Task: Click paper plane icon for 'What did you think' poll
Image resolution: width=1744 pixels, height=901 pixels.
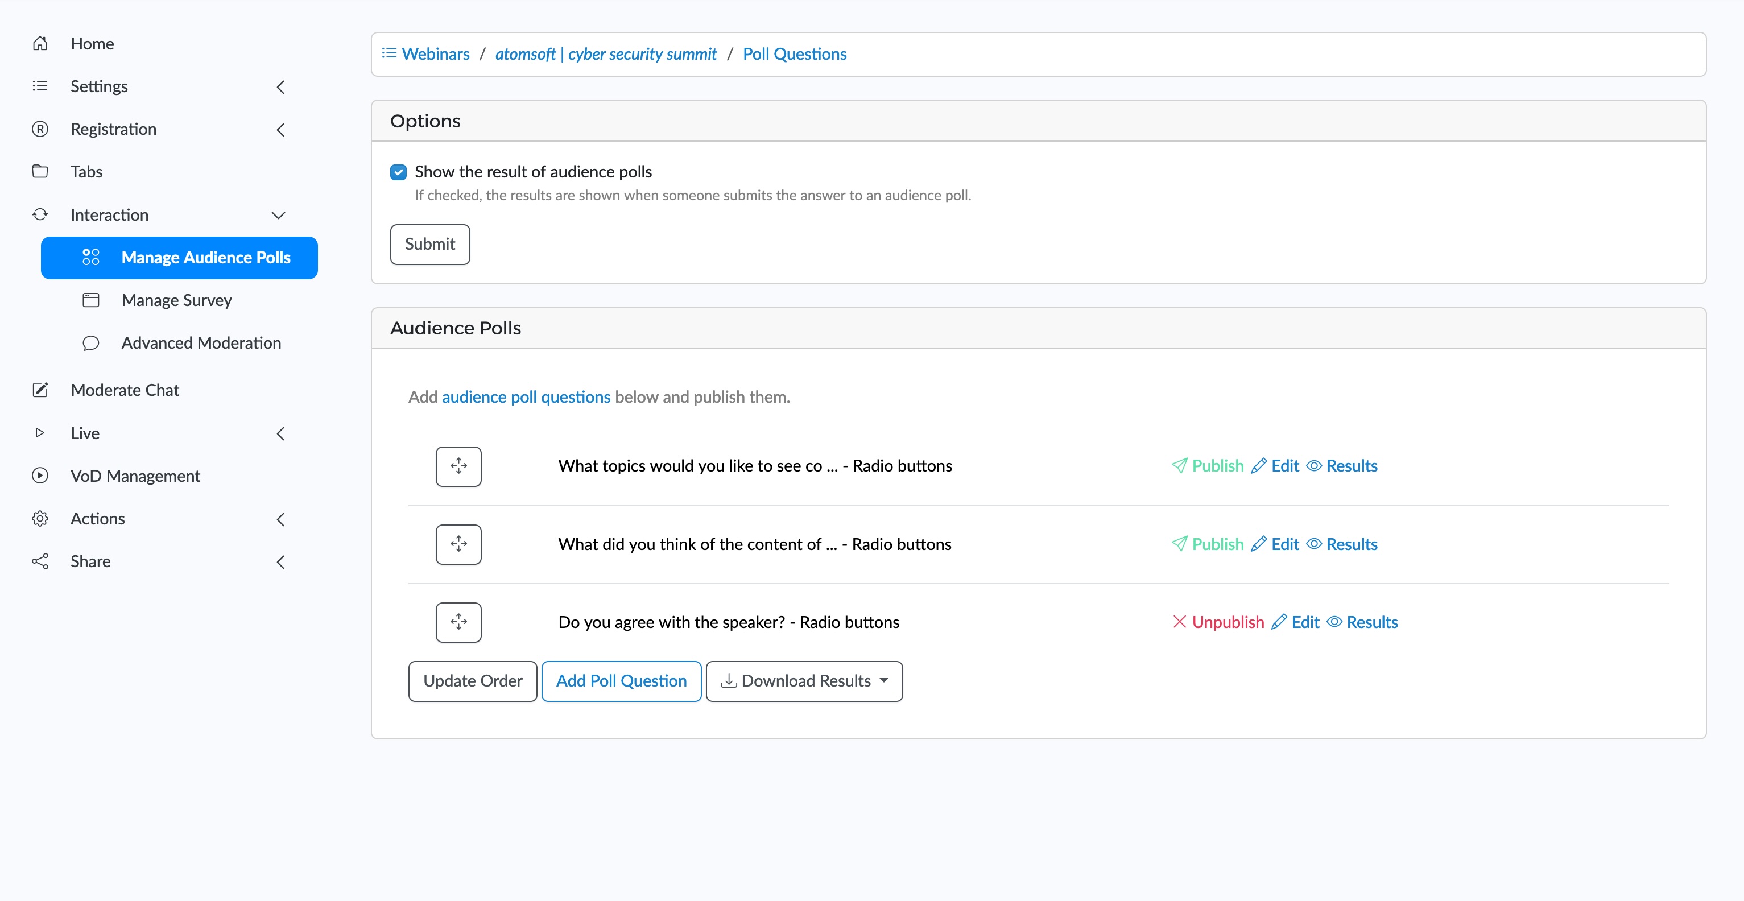Action: click(x=1179, y=544)
